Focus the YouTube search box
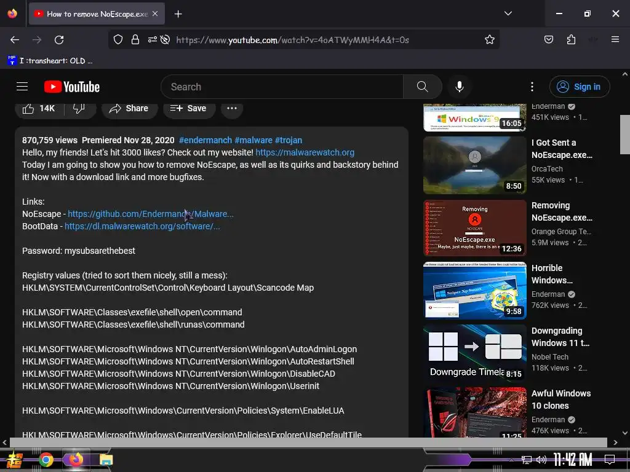Screen dimensions: 630x472 pos(282,87)
